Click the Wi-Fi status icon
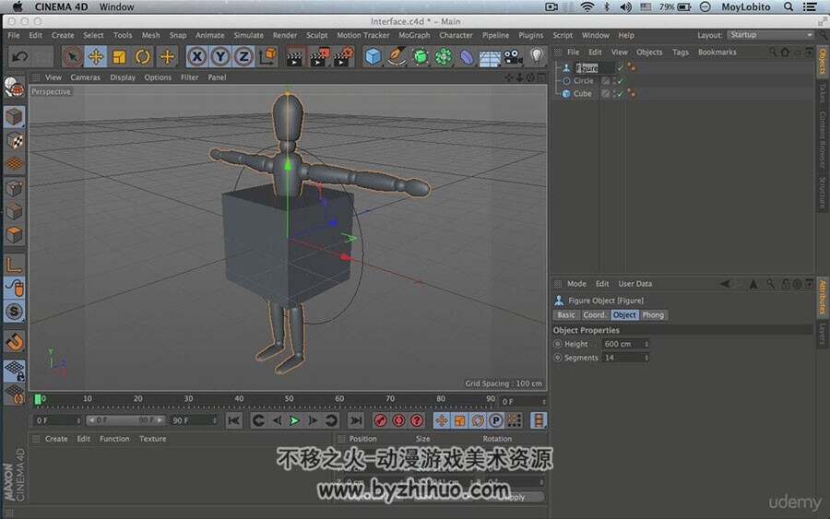The height and width of the screenshot is (519, 830). click(587, 6)
